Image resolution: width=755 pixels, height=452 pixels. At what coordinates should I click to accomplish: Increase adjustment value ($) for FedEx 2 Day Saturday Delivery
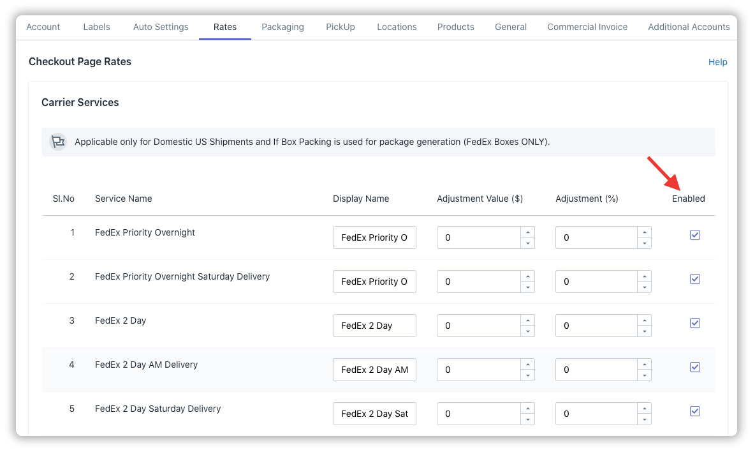528,409
